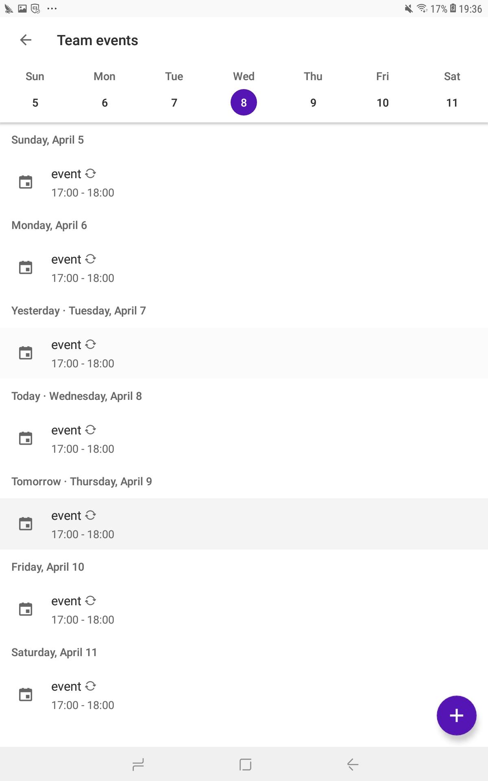Open tomorrow's event on Thursday, April 9
This screenshot has width=488, height=781.
click(x=244, y=524)
